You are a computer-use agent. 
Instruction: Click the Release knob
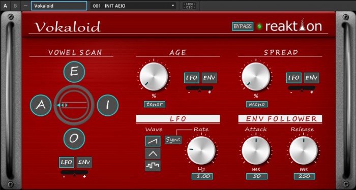pos(304,150)
